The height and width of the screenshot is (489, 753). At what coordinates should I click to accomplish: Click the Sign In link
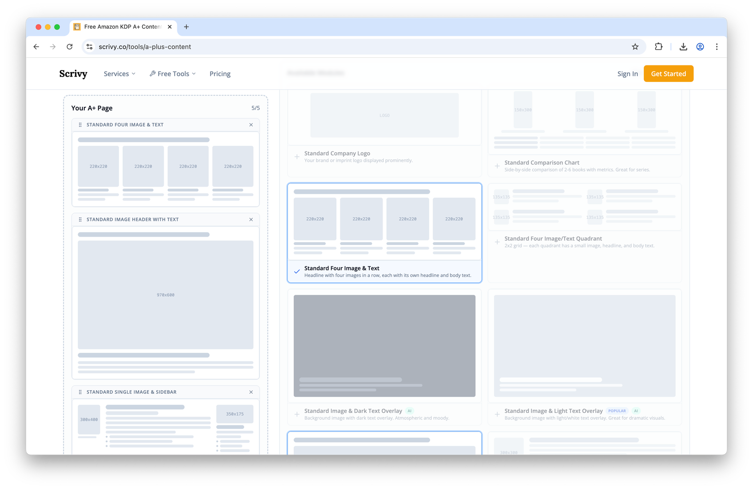coord(627,73)
